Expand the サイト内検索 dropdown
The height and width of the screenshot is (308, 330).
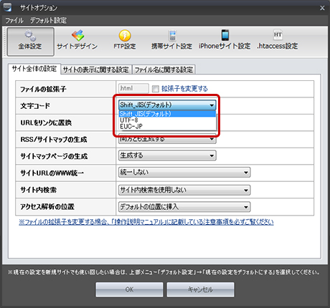[x=184, y=190]
